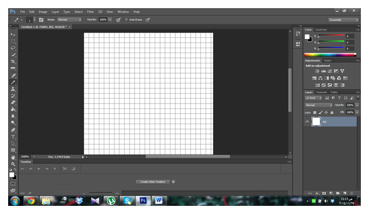
Task: Click the timeline Play button
Action: click(x=39, y=168)
